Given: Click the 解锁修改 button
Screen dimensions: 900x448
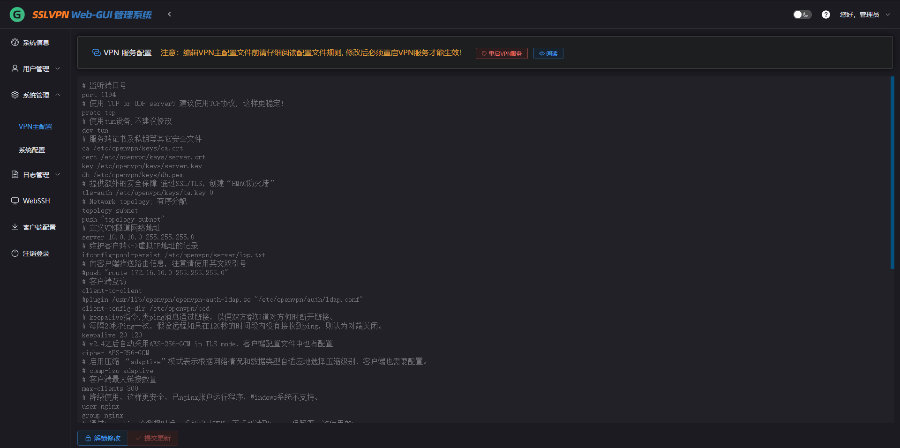Looking at the screenshot, I should tap(103, 438).
